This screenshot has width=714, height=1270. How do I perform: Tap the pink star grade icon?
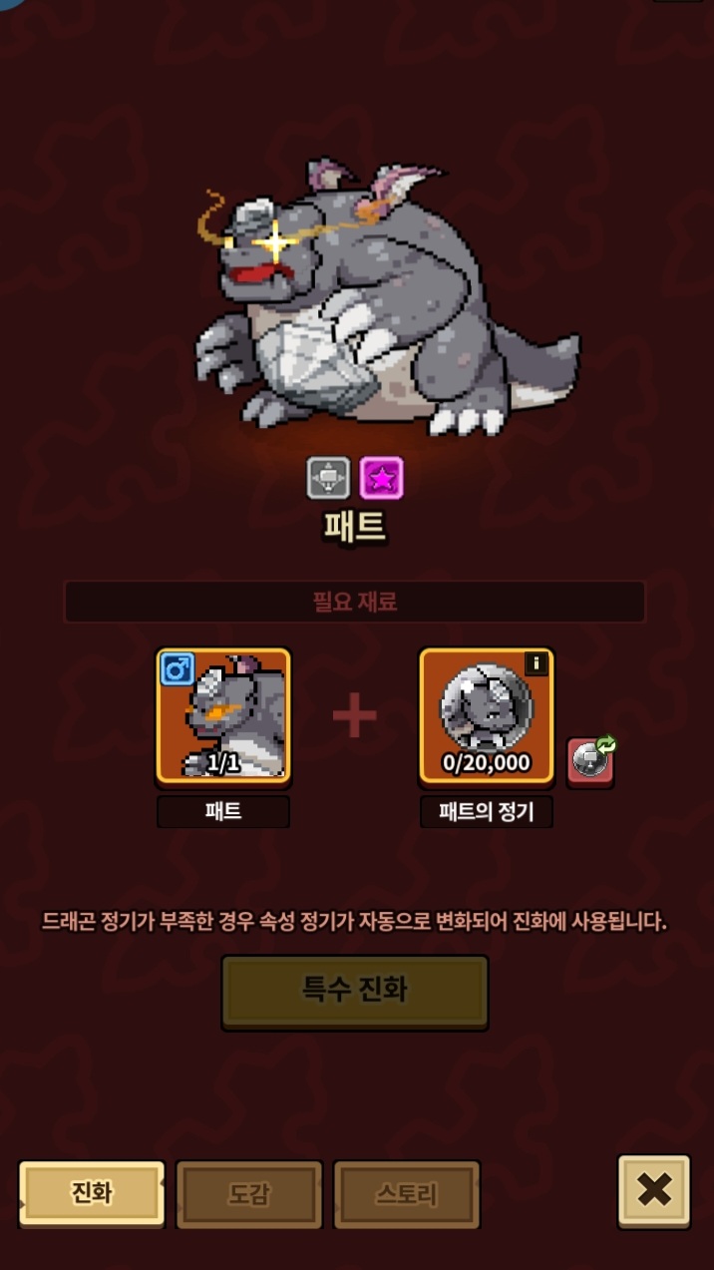click(381, 478)
